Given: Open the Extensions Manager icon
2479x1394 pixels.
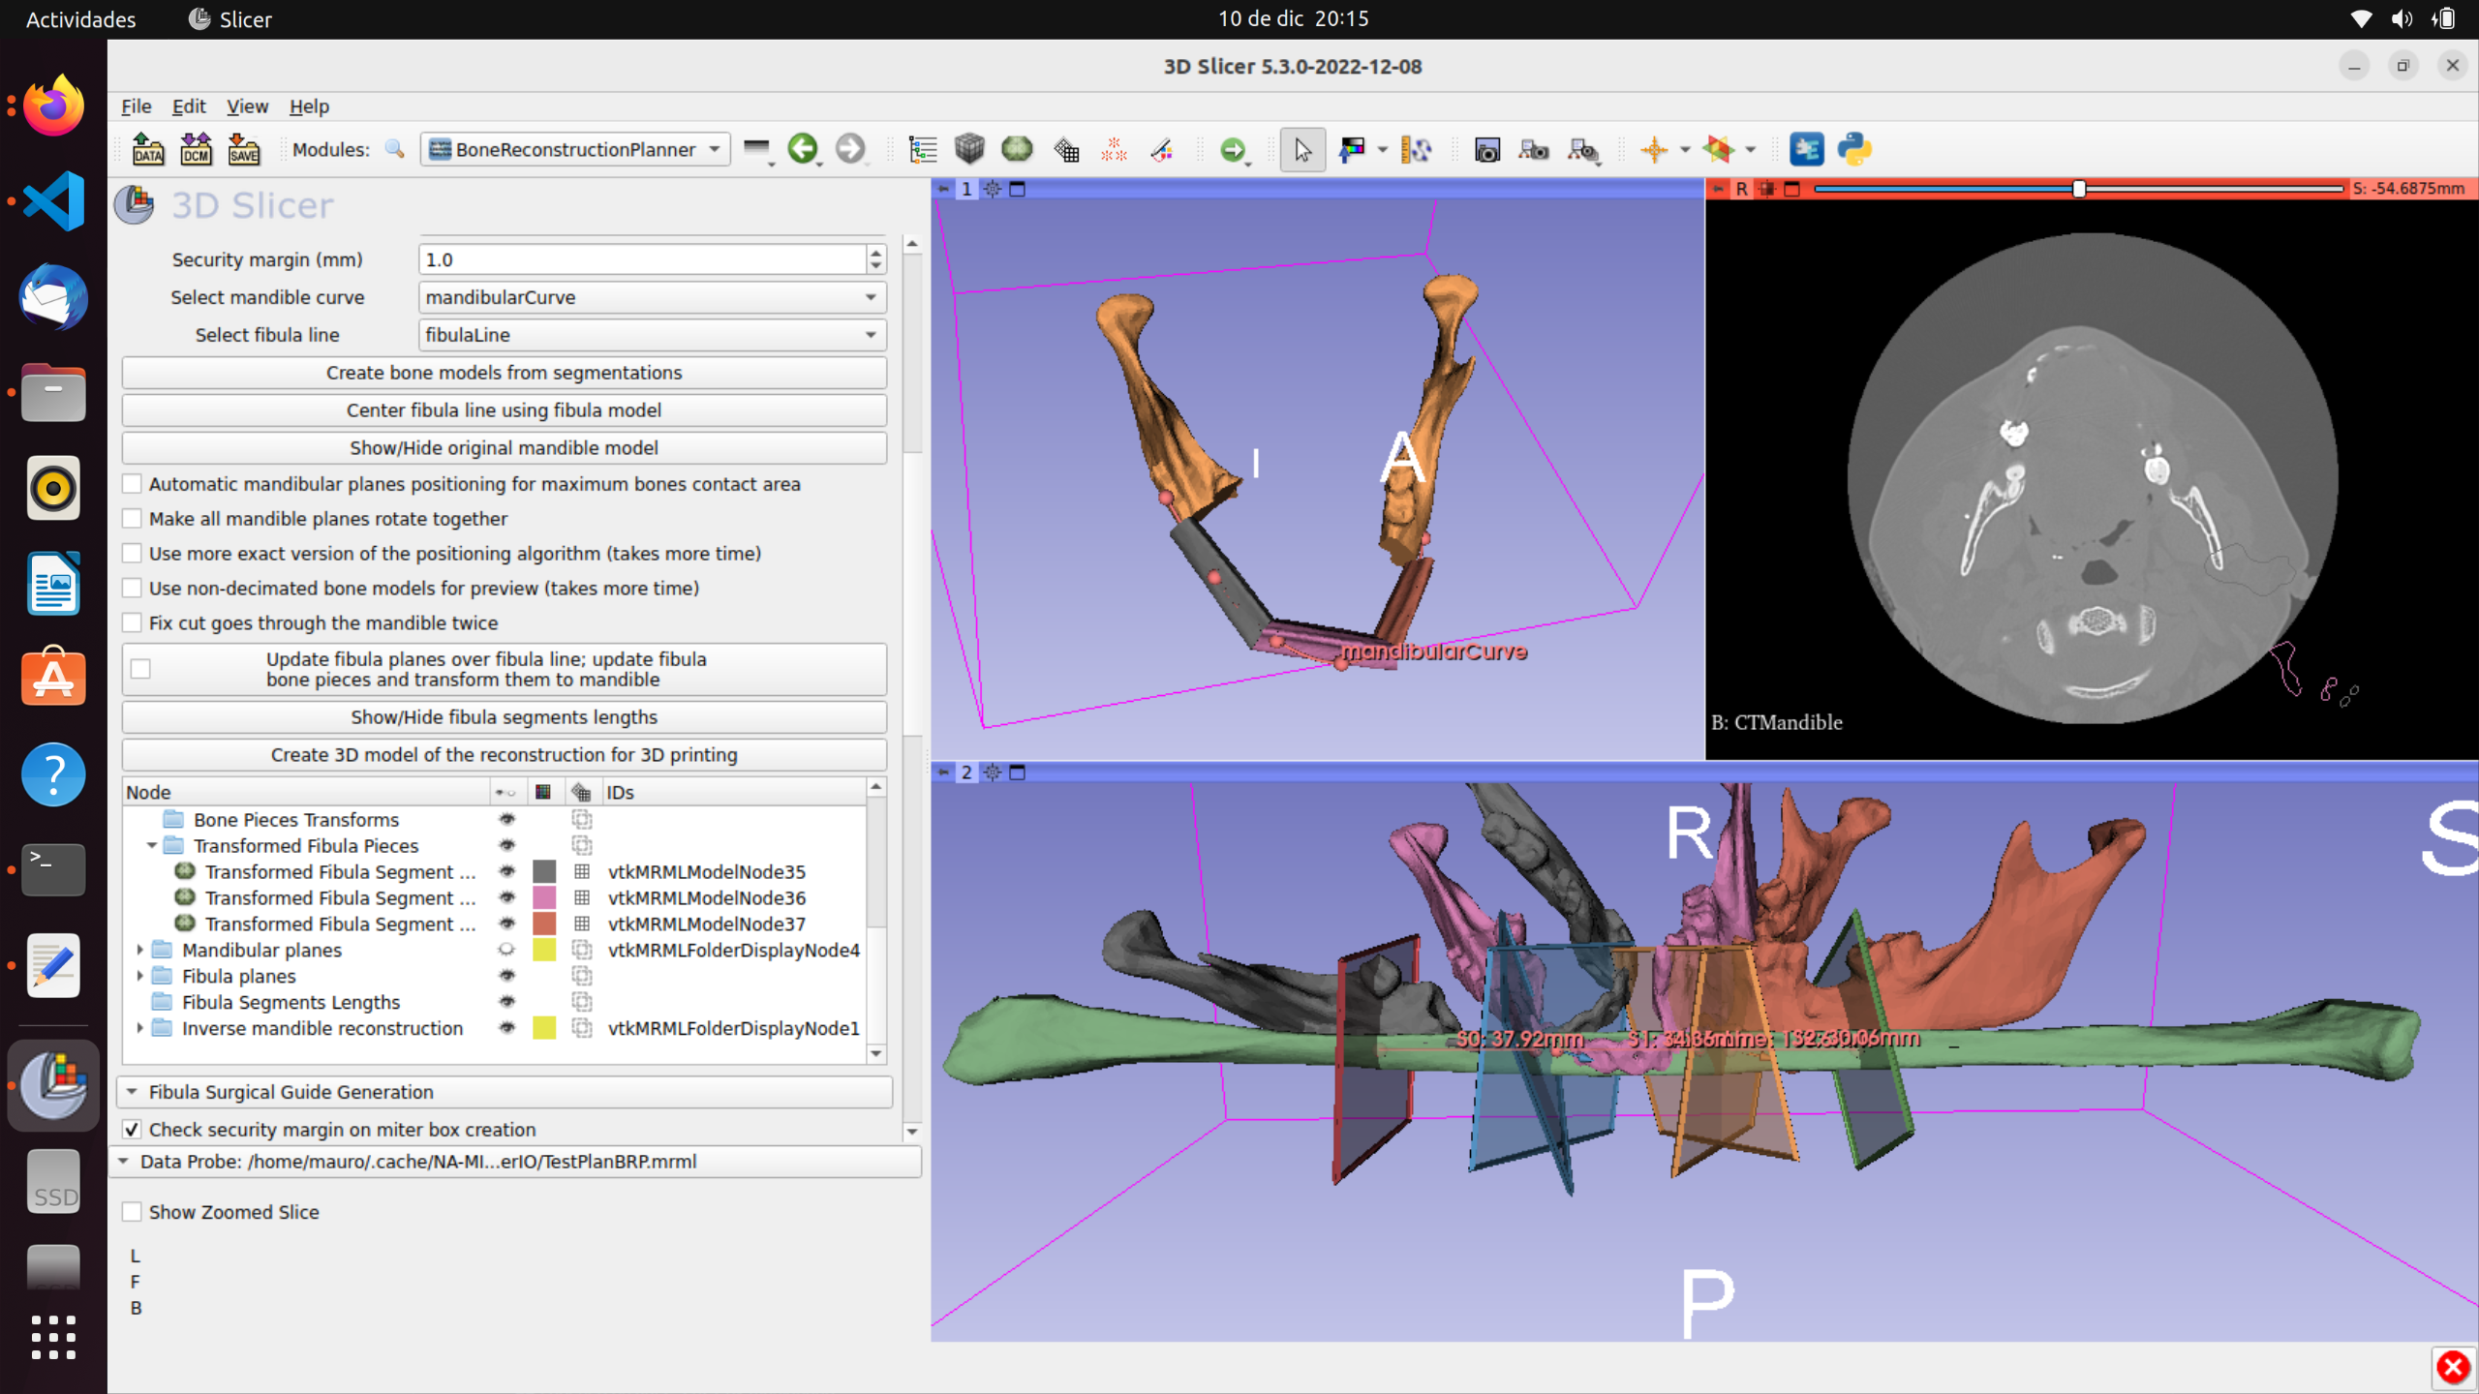Looking at the screenshot, I should click(1806, 149).
